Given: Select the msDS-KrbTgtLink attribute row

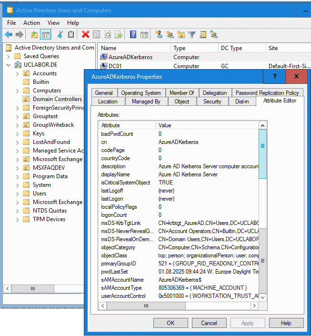Looking at the screenshot, I should coord(179,223).
